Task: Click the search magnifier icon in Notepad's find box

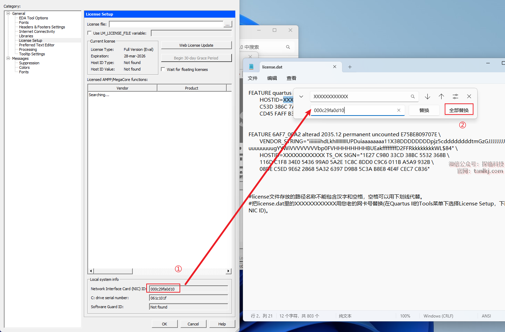Action: 412,96
